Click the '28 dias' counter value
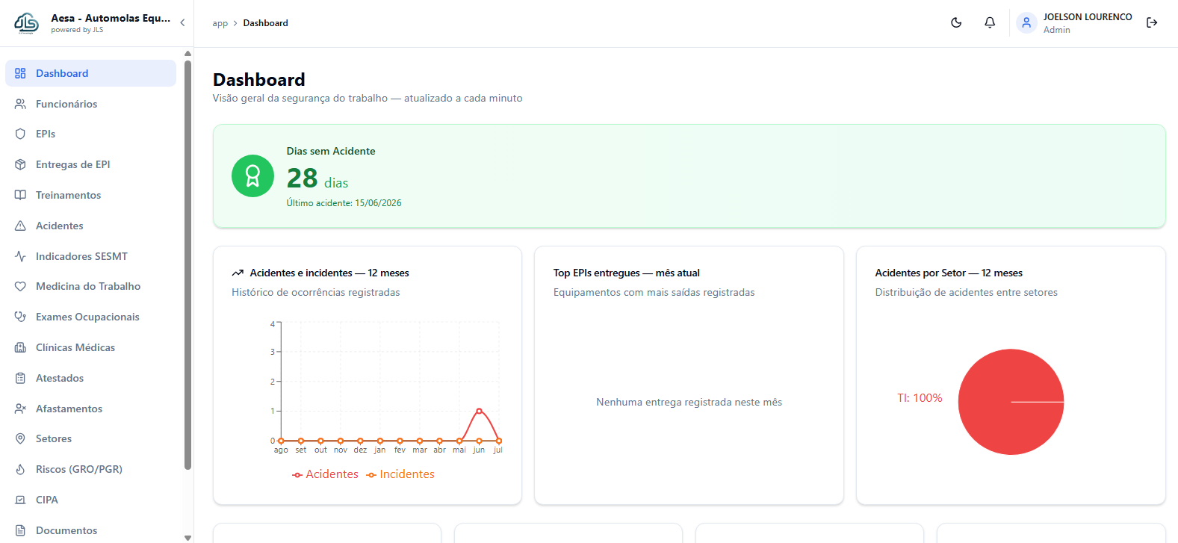Image resolution: width=1178 pixels, height=543 pixels. point(317,179)
